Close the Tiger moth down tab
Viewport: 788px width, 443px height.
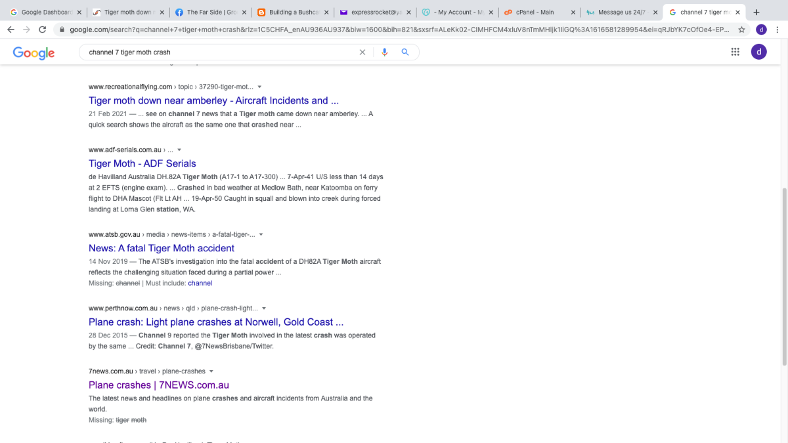pyautogui.click(x=162, y=12)
